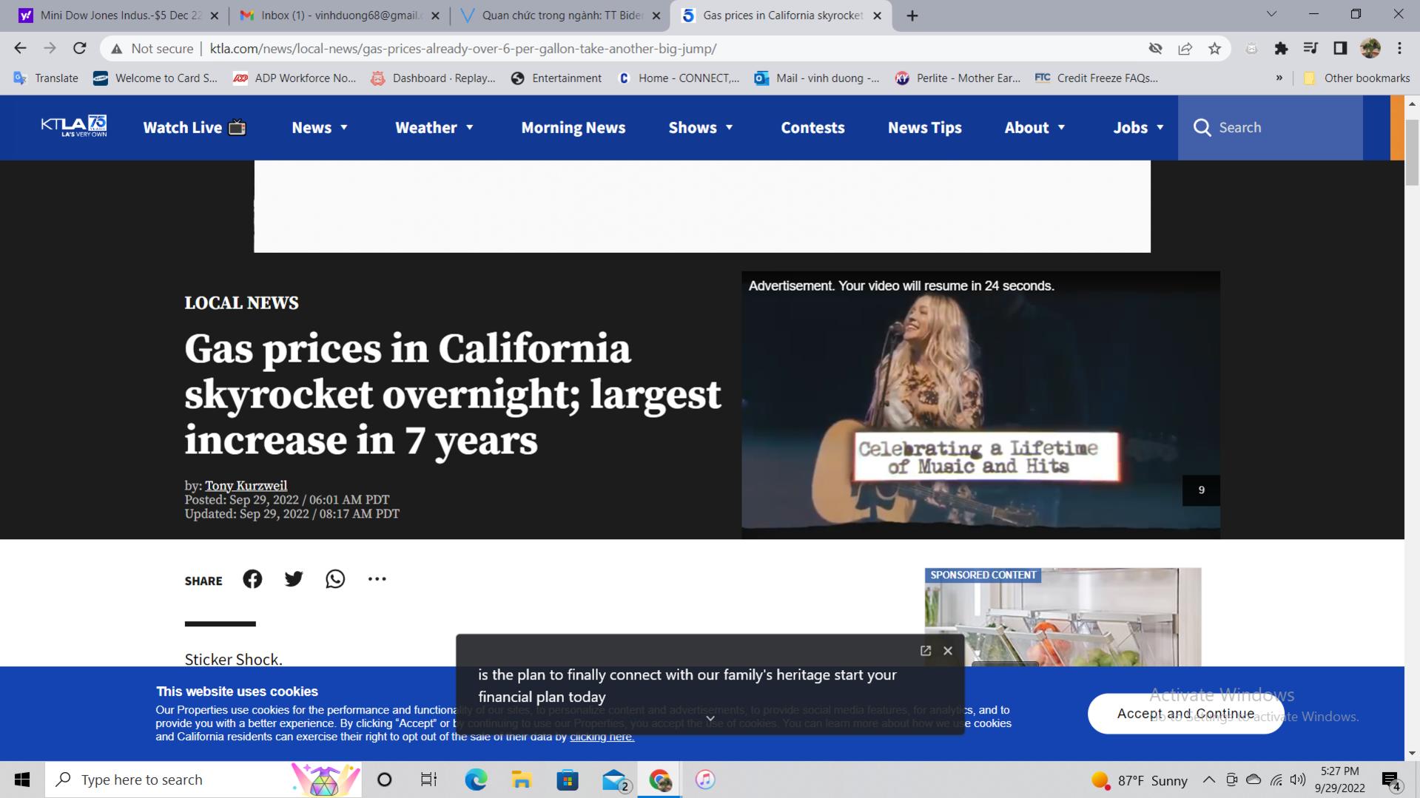Click the KTLA 75 logo
The height and width of the screenshot is (798, 1420).
click(x=74, y=126)
